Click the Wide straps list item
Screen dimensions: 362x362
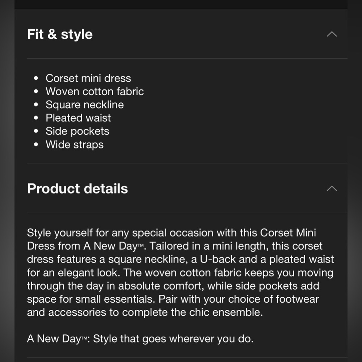point(74,144)
